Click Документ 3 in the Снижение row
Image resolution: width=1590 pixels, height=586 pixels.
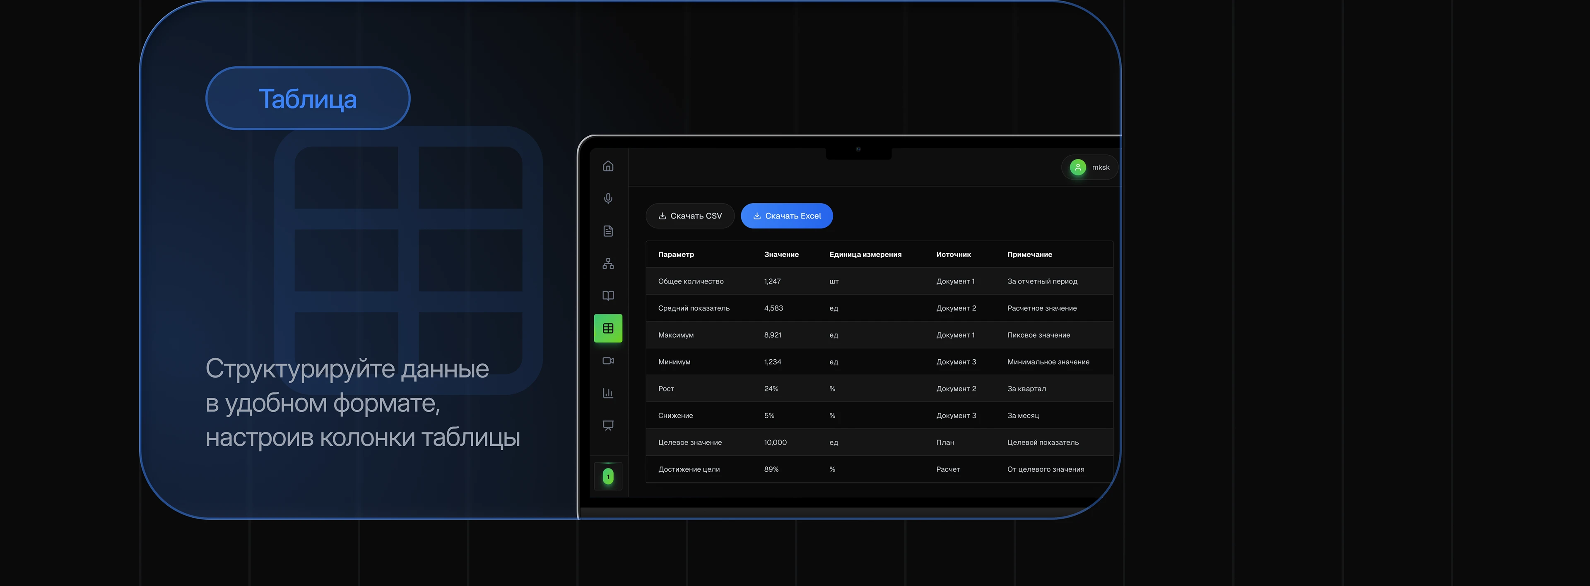tap(956, 415)
